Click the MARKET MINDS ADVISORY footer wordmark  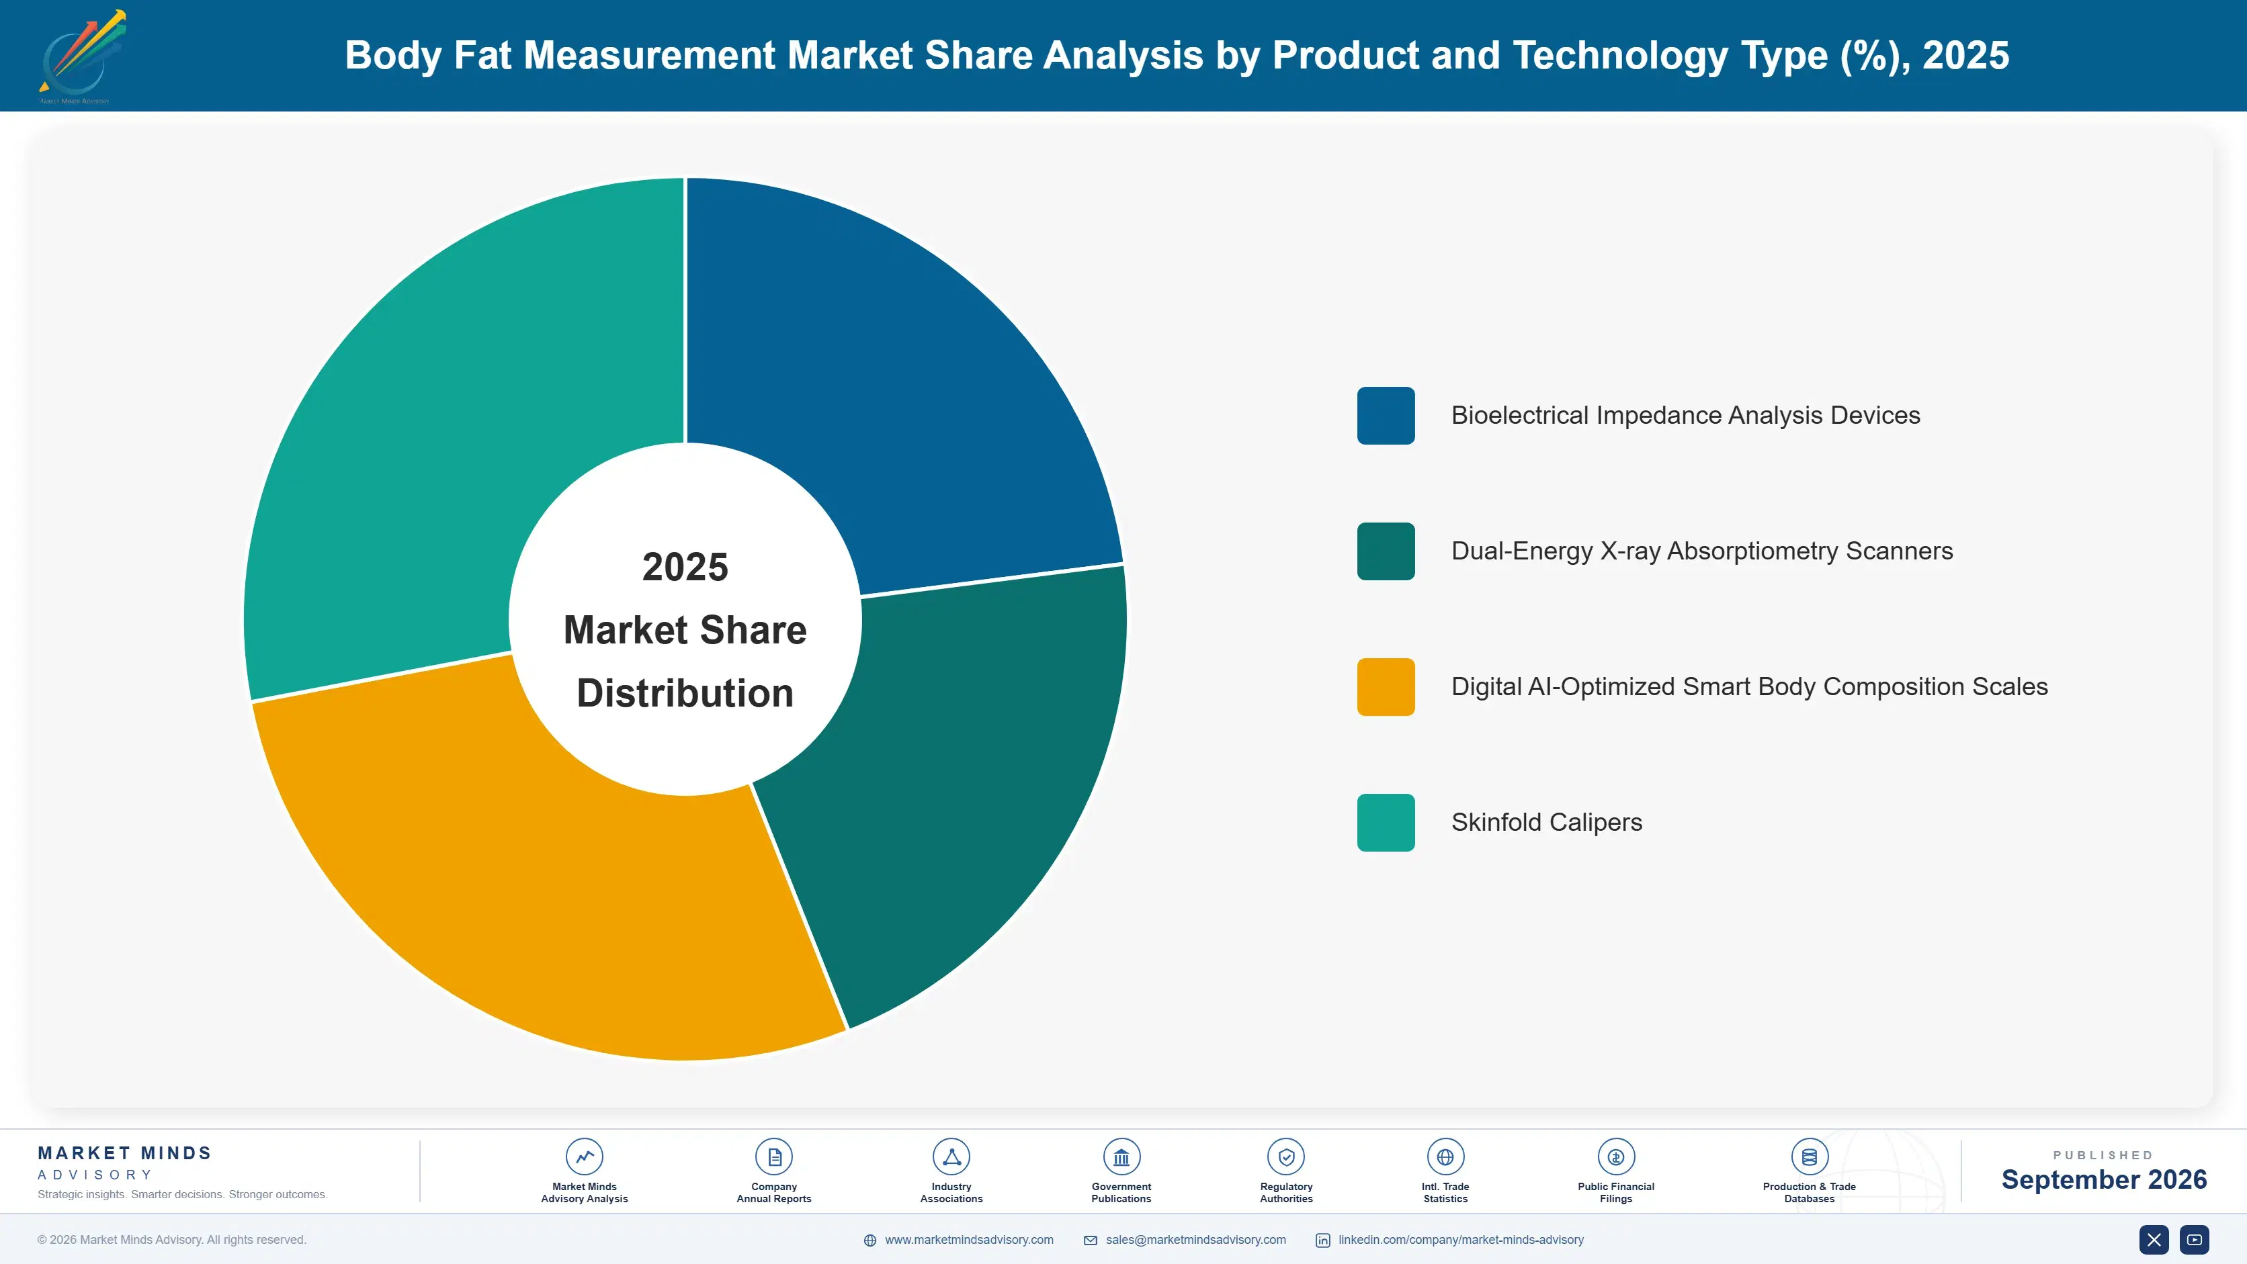125,1163
